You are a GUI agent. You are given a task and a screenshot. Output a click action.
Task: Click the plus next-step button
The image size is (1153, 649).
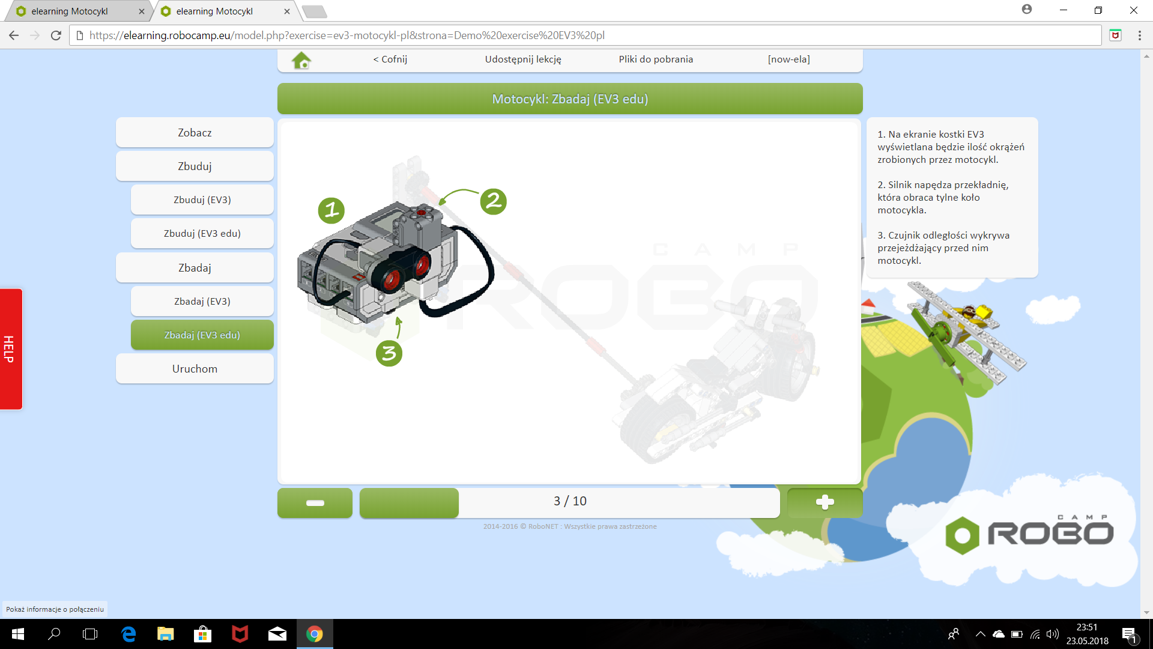coord(825,502)
